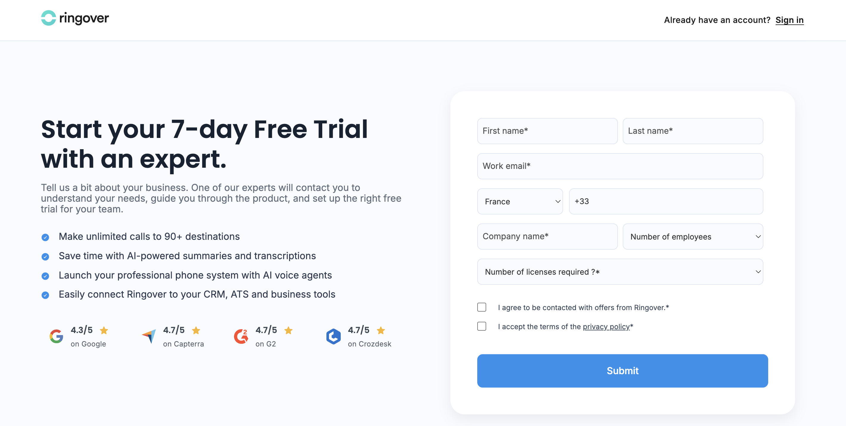846x426 pixels.
Task: Click into the Work email field
Action: pos(620,166)
